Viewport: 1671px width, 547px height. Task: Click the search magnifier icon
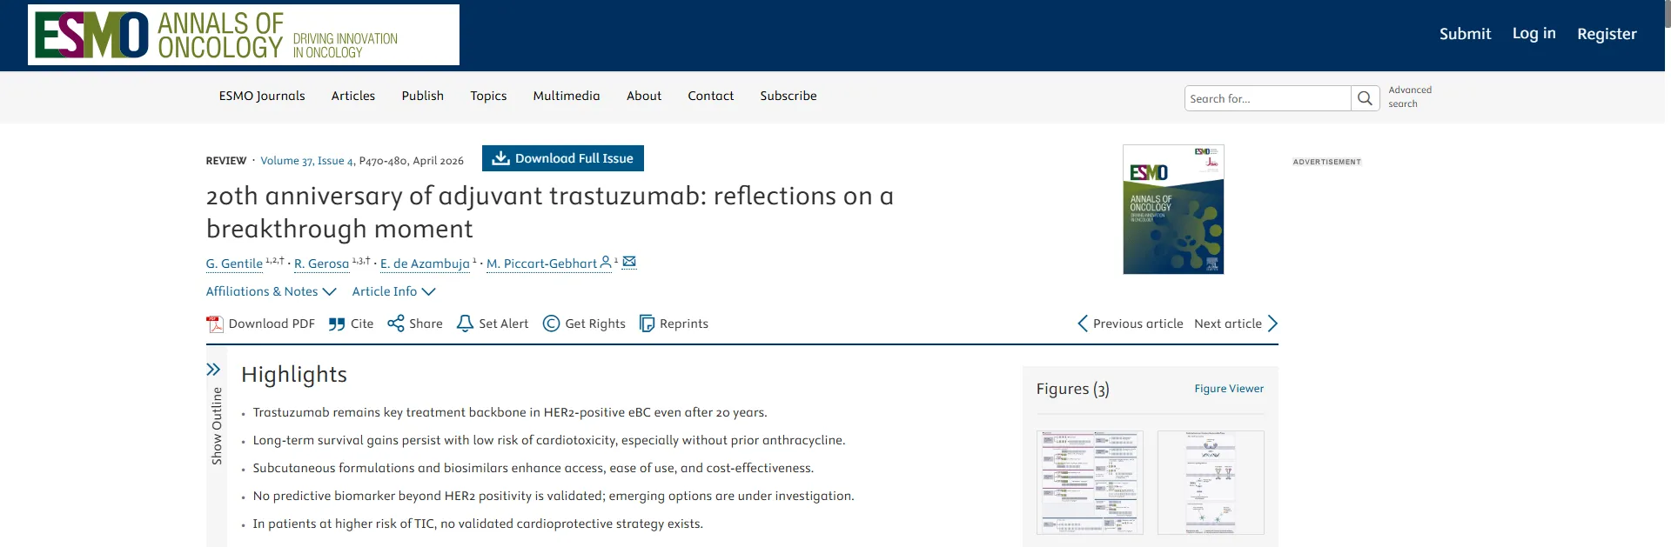point(1365,98)
